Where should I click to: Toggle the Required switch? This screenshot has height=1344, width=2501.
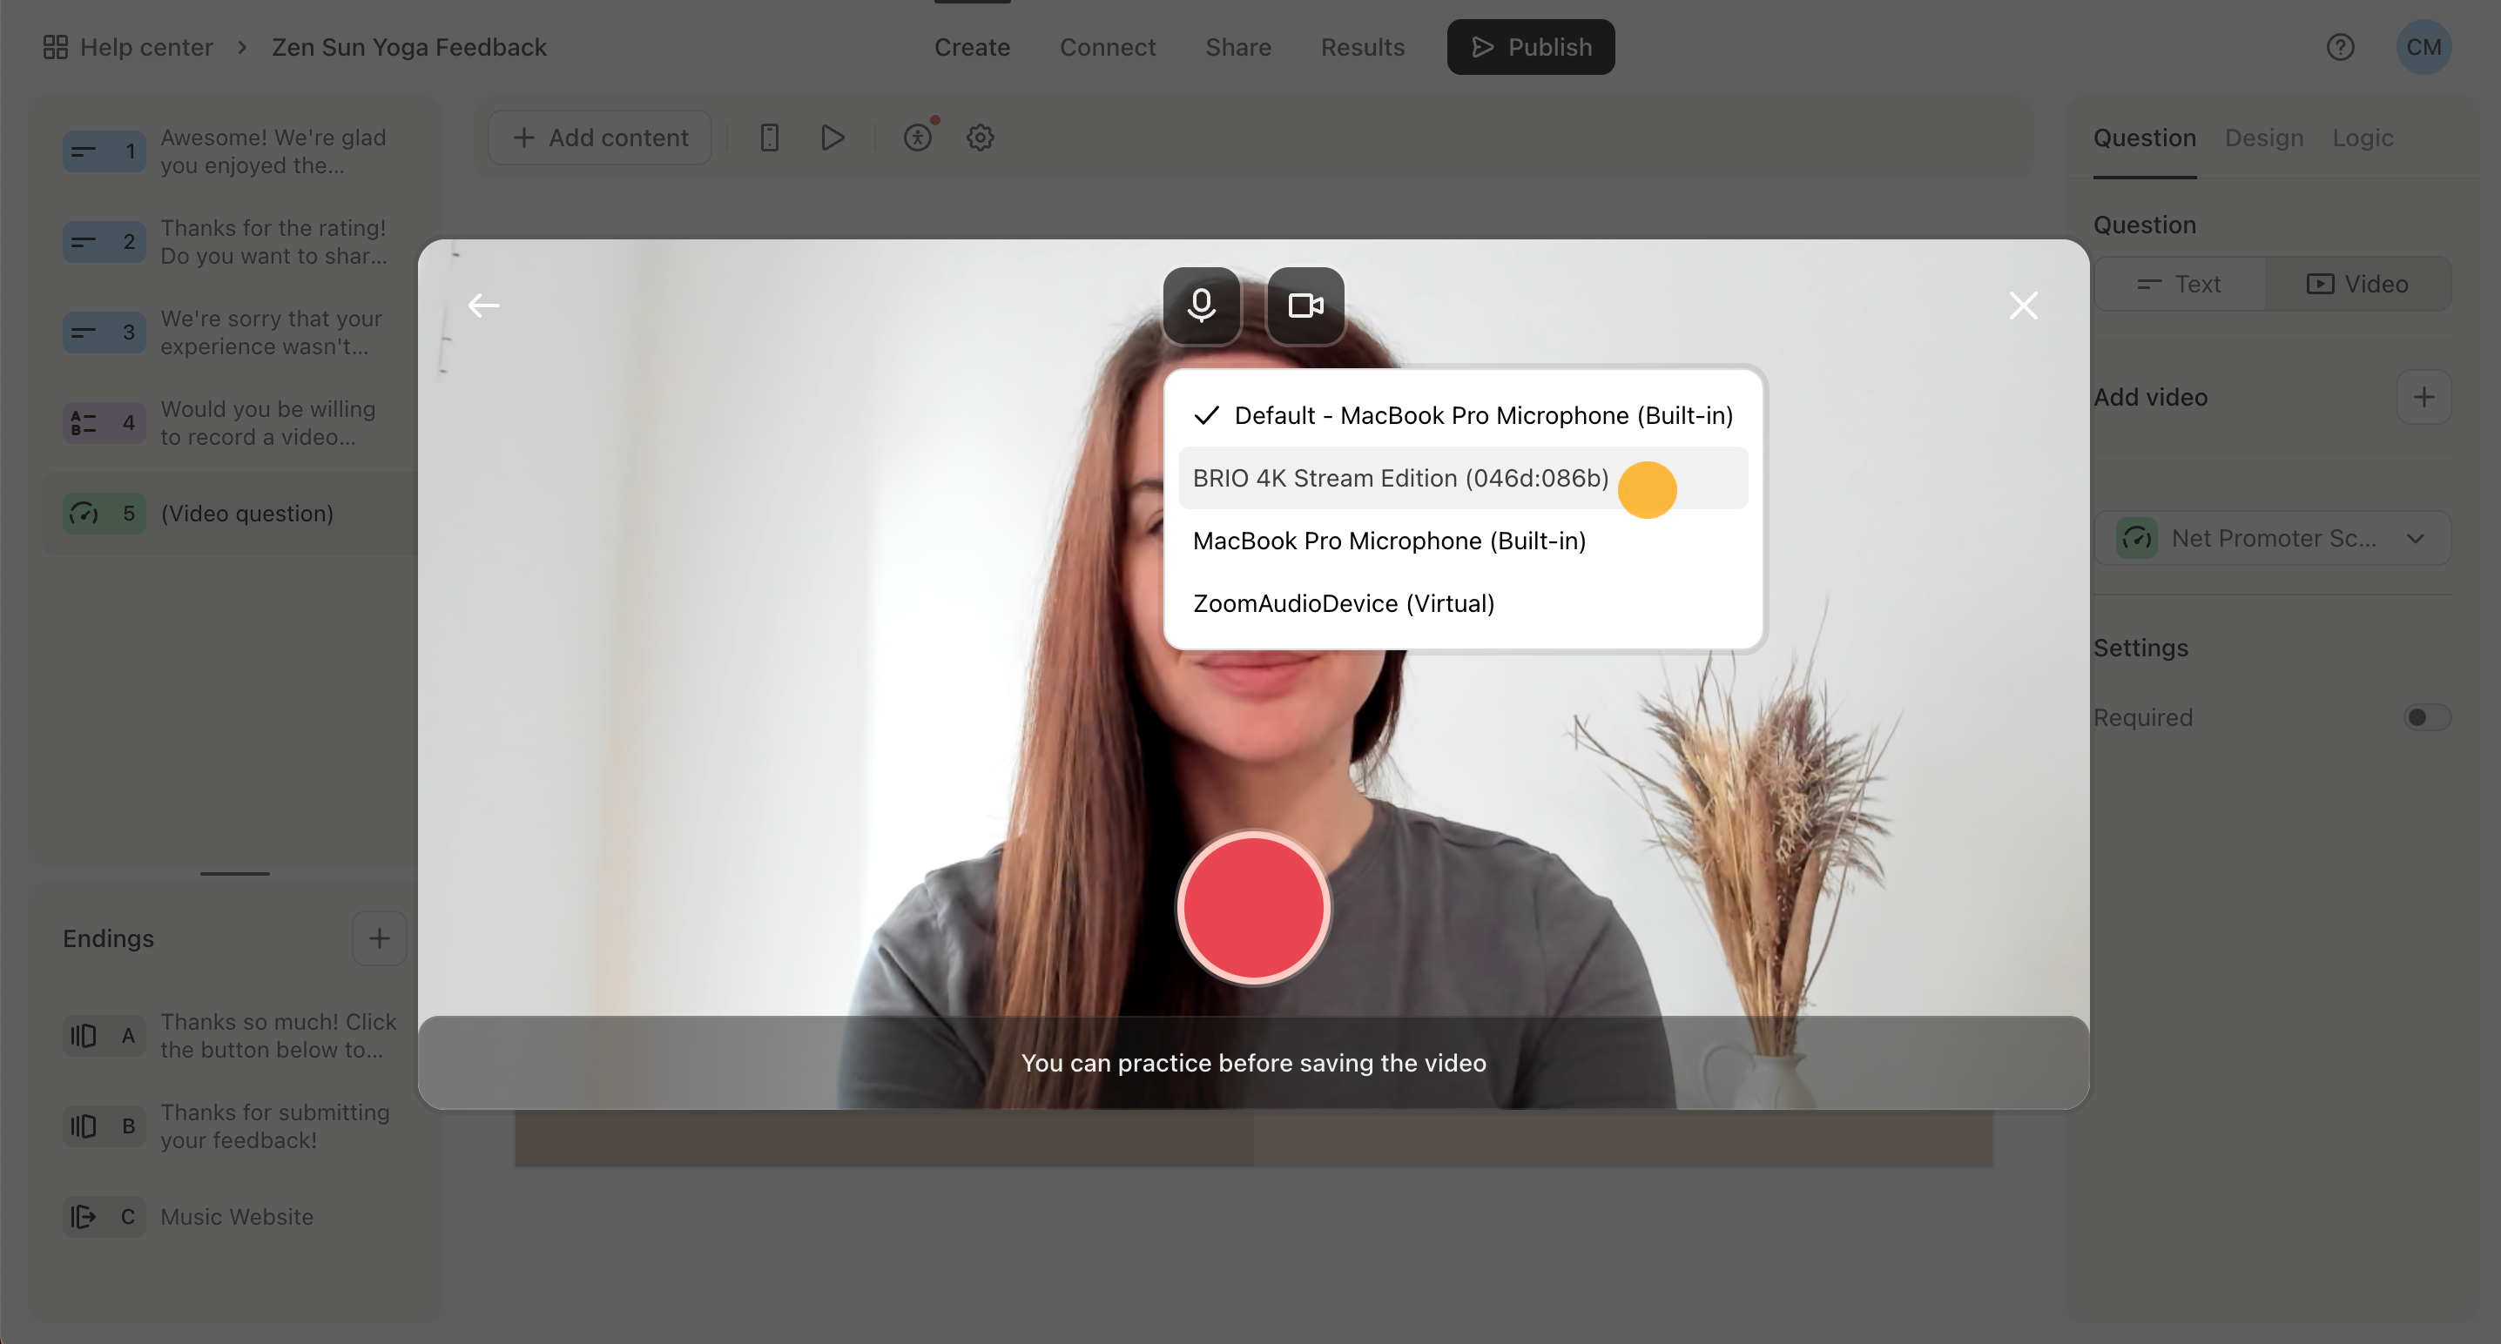coord(2426,717)
